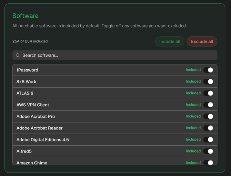Click Adobe Digital Editions 4.5 name
Image resolution: width=231 pixels, height=176 pixels.
42,140
